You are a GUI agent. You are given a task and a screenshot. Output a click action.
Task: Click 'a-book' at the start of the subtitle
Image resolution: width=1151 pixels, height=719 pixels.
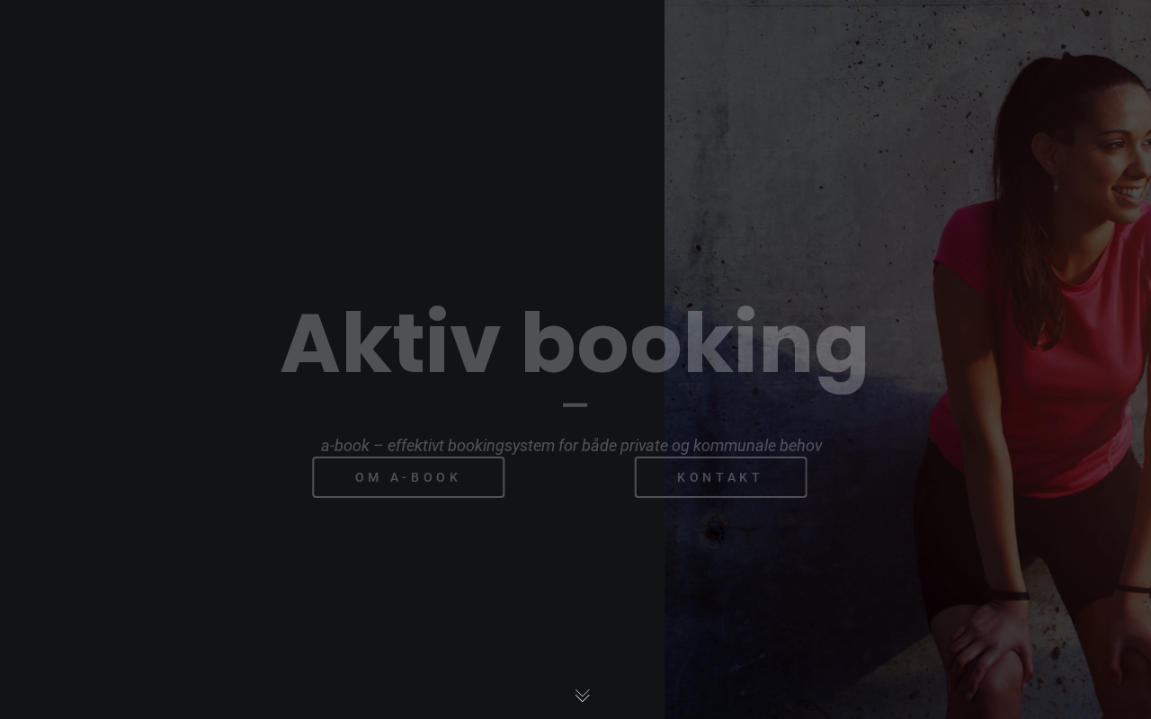tap(345, 445)
